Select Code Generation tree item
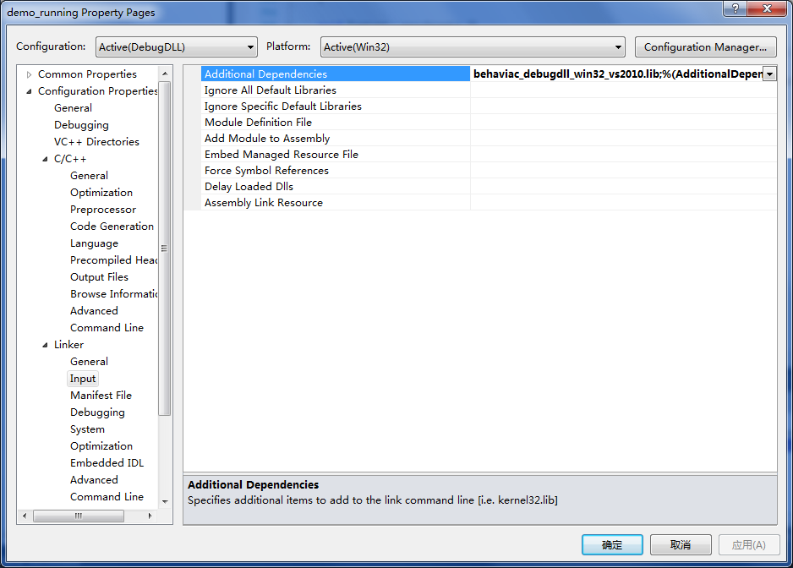The height and width of the screenshot is (568, 793). pyautogui.click(x=112, y=227)
